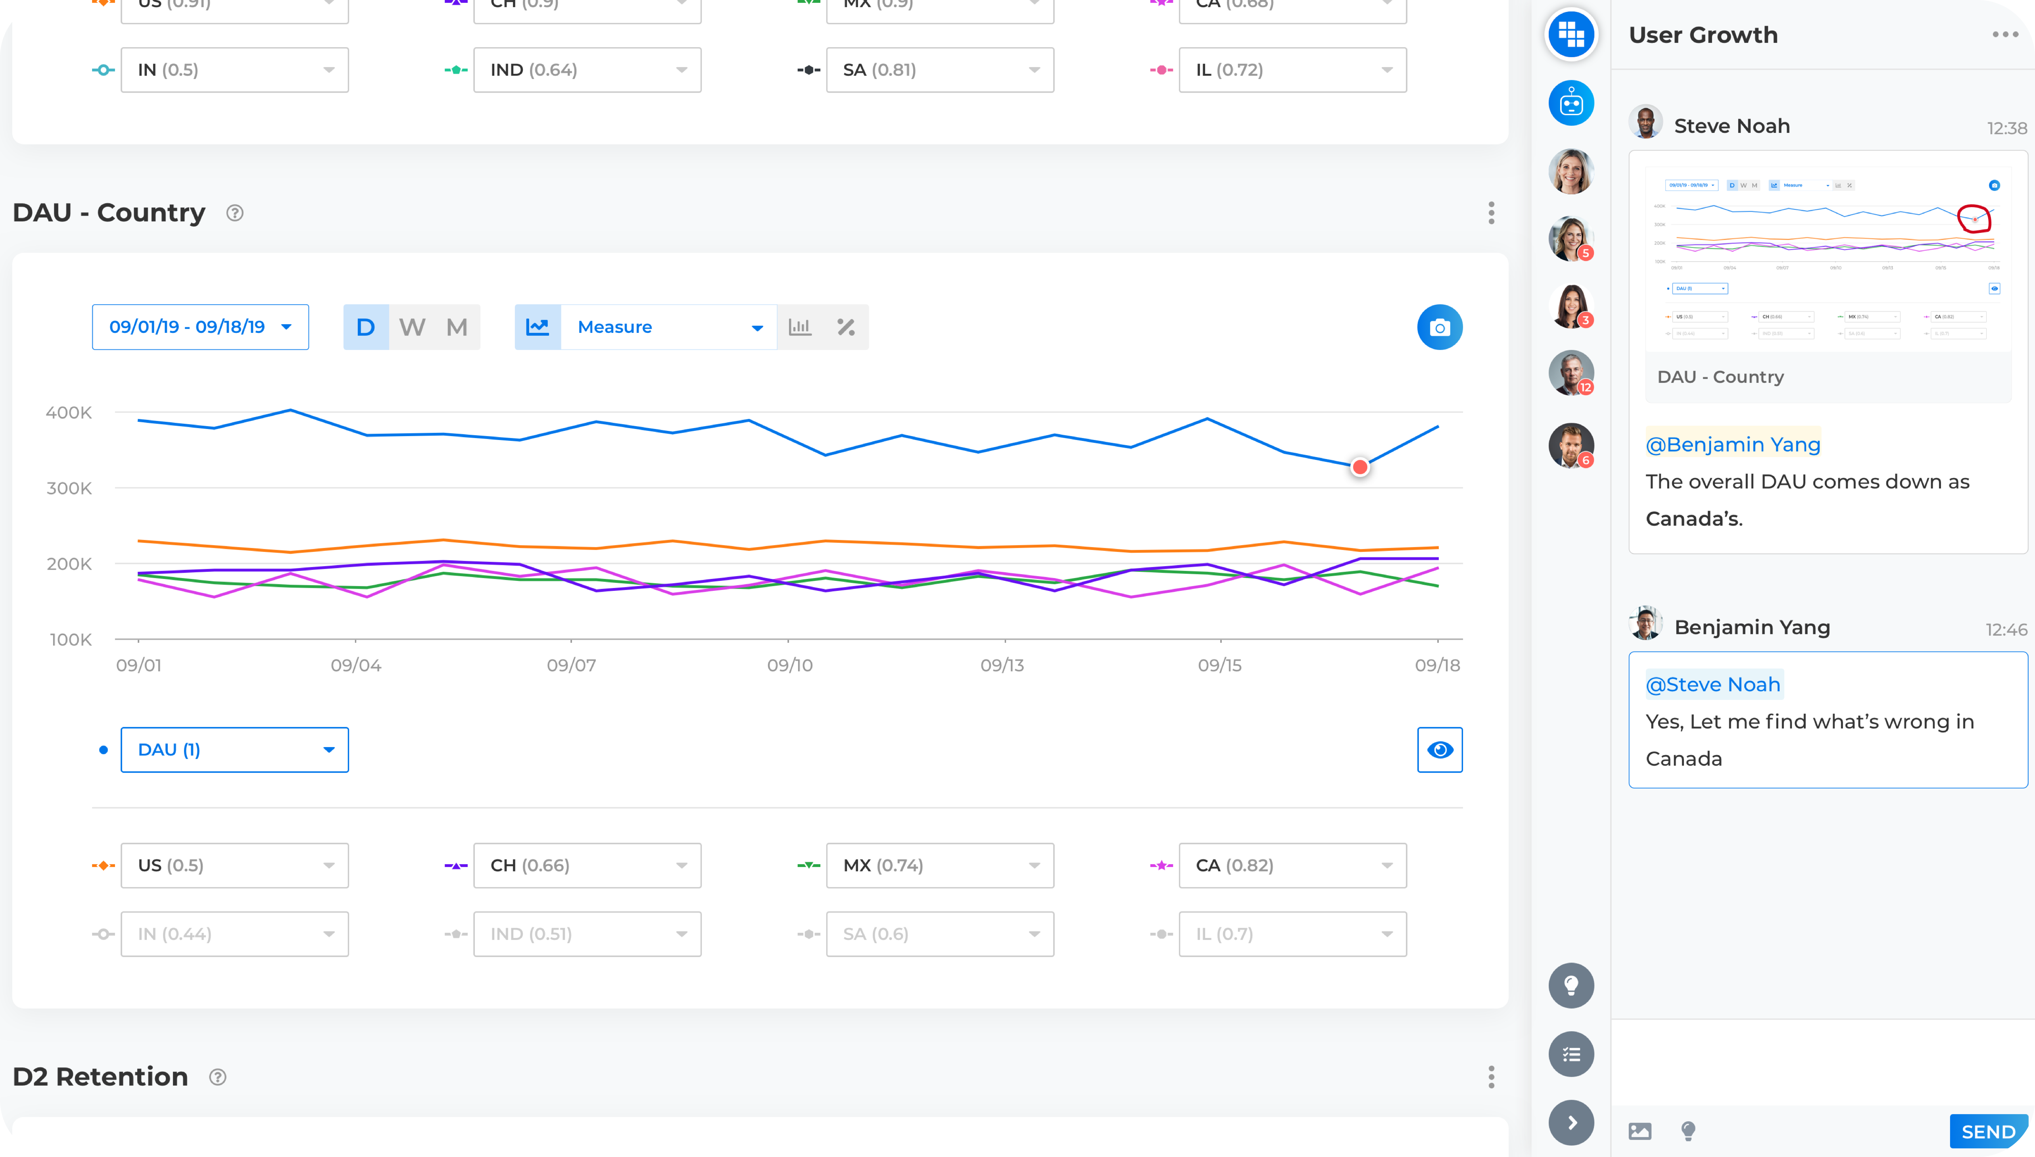
Task: Open chat with contact showing badge 12
Action: click(1571, 373)
